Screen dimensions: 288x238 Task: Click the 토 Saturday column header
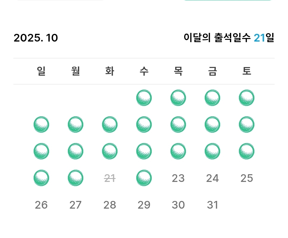247,71
